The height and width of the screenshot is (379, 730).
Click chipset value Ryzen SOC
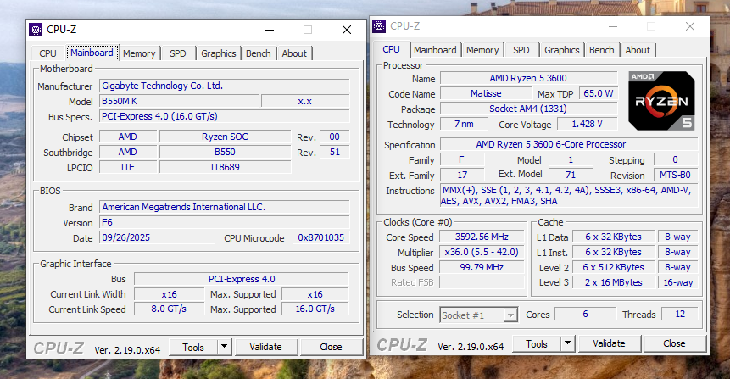click(x=225, y=137)
